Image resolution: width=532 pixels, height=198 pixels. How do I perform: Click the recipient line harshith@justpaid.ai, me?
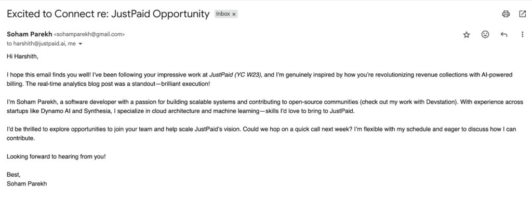(41, 44)
